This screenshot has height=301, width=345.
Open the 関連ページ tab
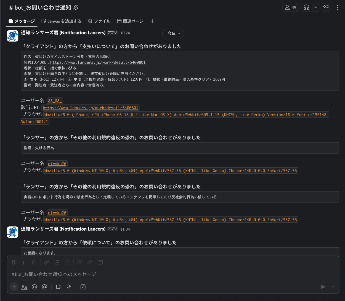[130, 21]
